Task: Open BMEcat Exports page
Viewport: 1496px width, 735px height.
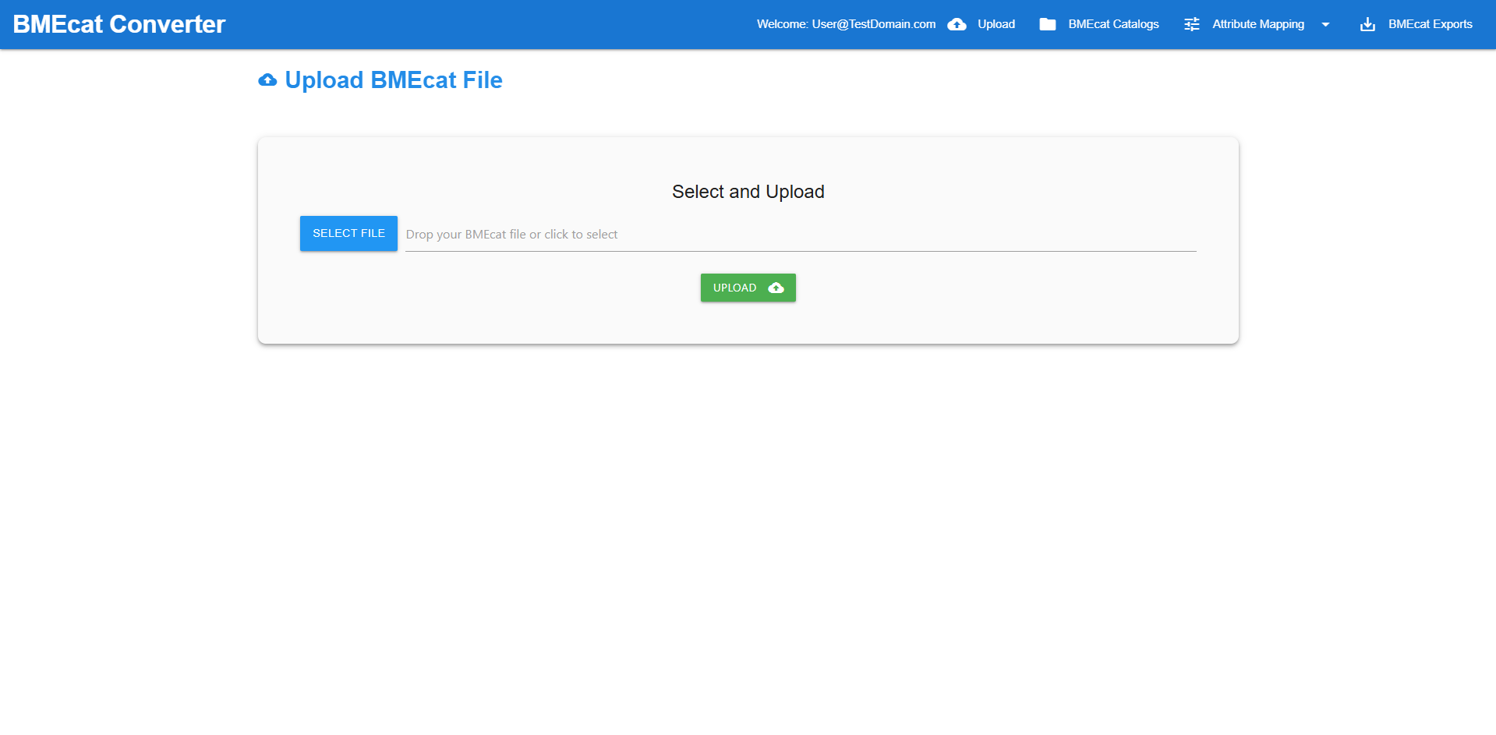Action: (1431, 24)
